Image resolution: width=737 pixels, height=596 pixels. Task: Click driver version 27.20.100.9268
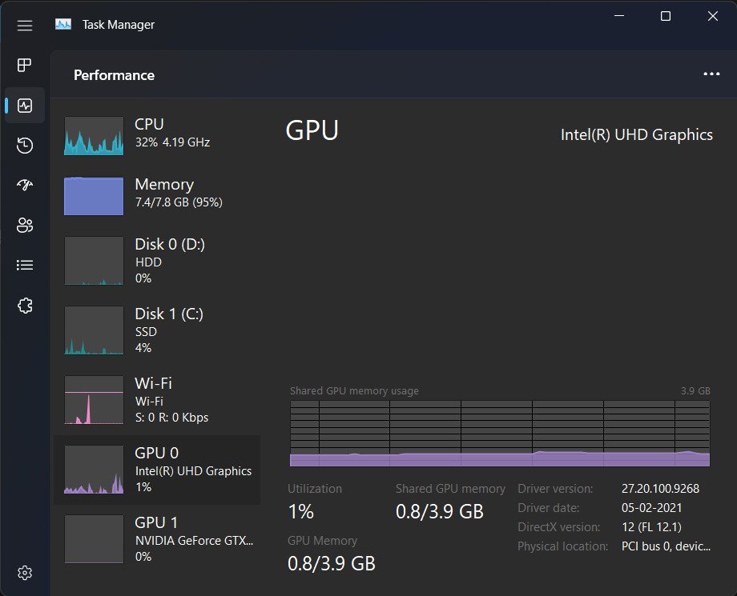coord(660,489)
